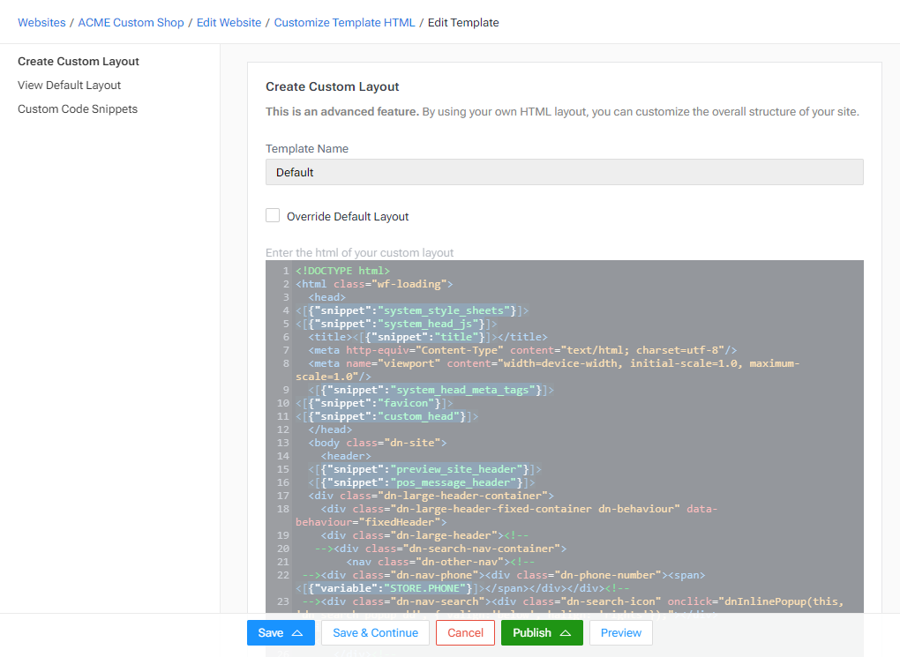Click line number 13 in editor gutter

coord(283,443)
